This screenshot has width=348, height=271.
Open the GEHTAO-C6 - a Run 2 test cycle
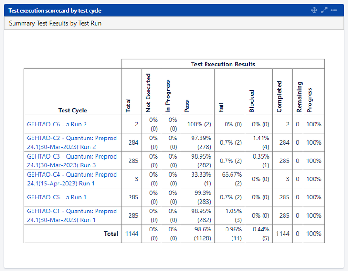pyautogui.click(x=57, y=124)
